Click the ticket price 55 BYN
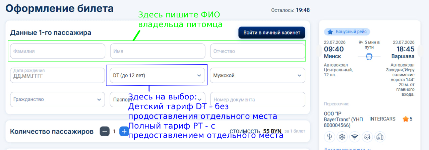 click(272, 131)
